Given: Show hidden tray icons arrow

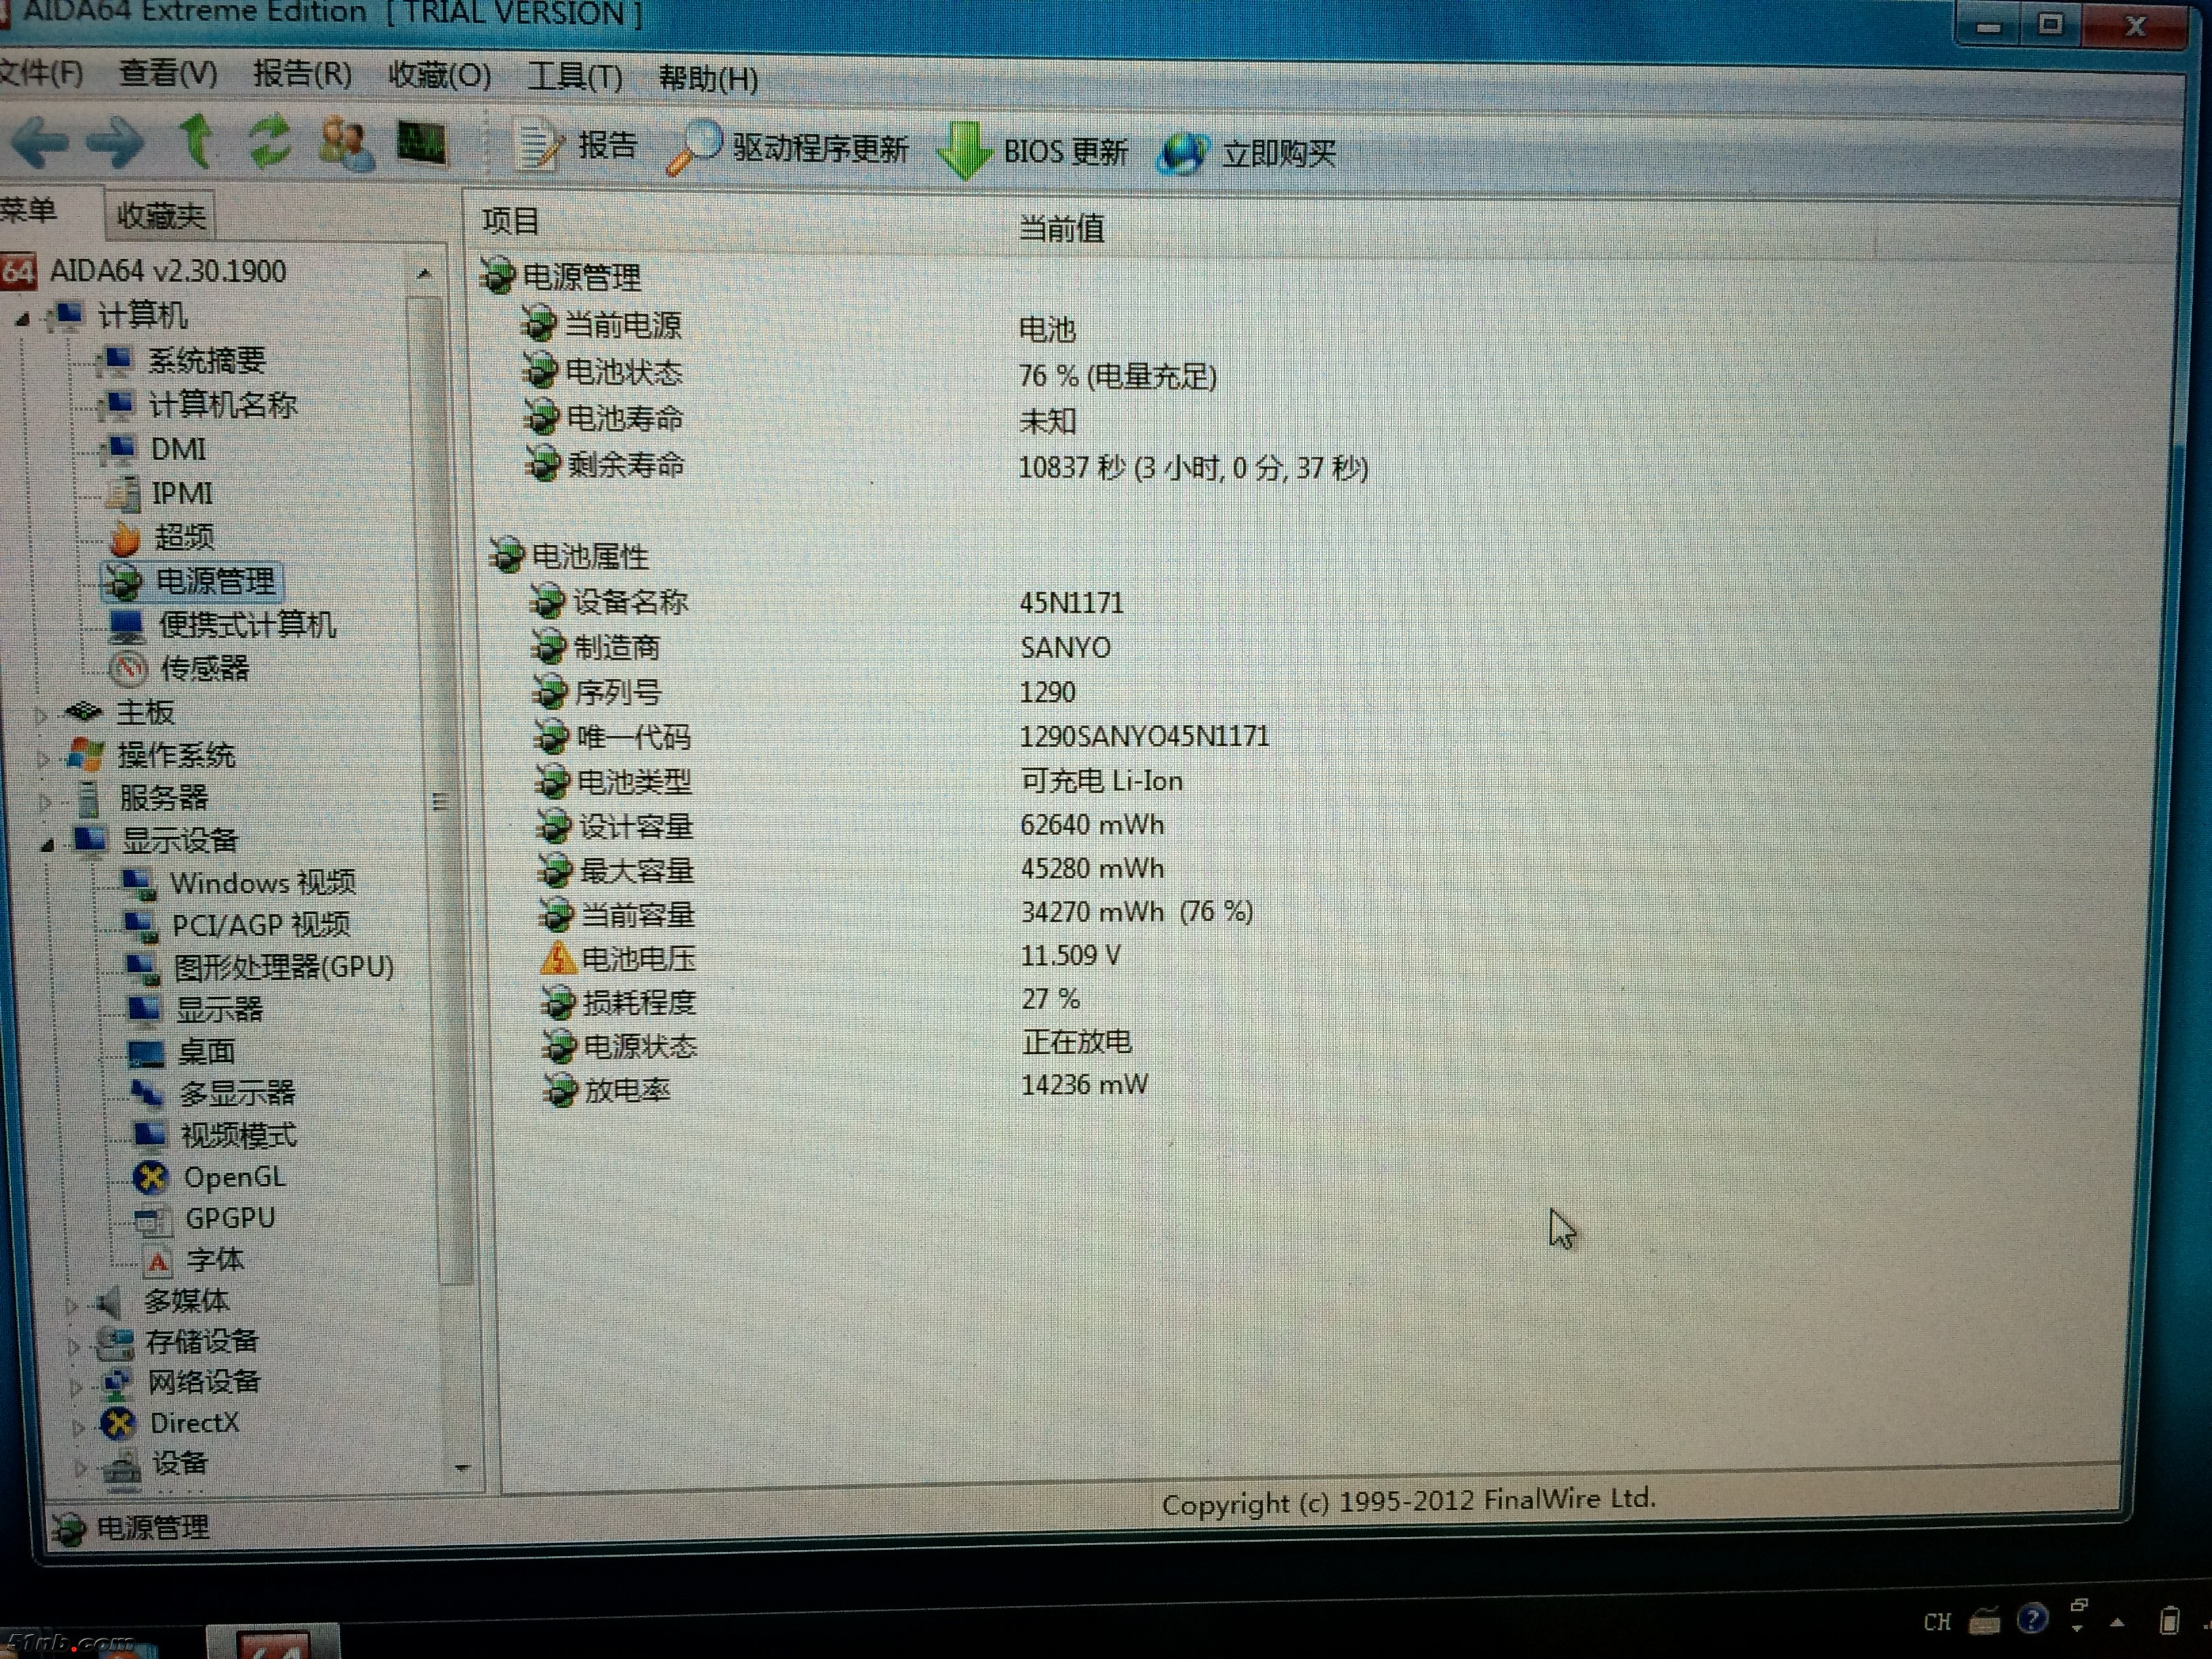Looking at the screenshot, I should 2117,1622.
